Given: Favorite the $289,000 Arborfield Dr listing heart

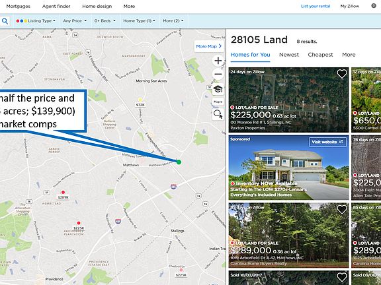Looking at the screenshot, I should [x=341, y=209].
